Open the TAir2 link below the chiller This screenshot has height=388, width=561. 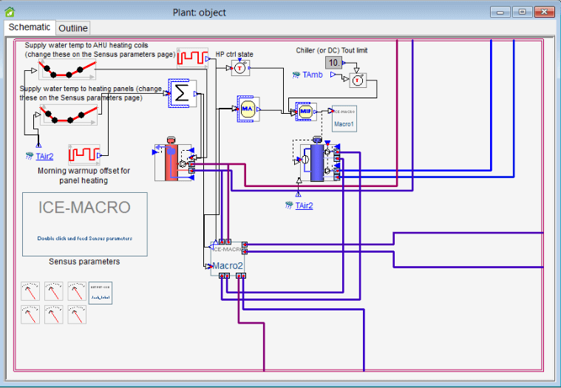(304, 205)
